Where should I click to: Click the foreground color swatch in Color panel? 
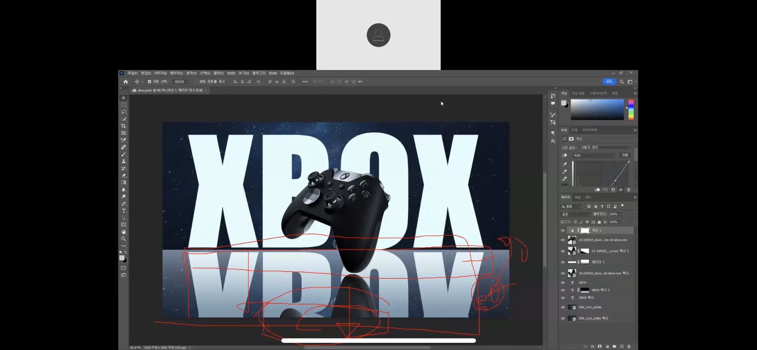(564, 103)
